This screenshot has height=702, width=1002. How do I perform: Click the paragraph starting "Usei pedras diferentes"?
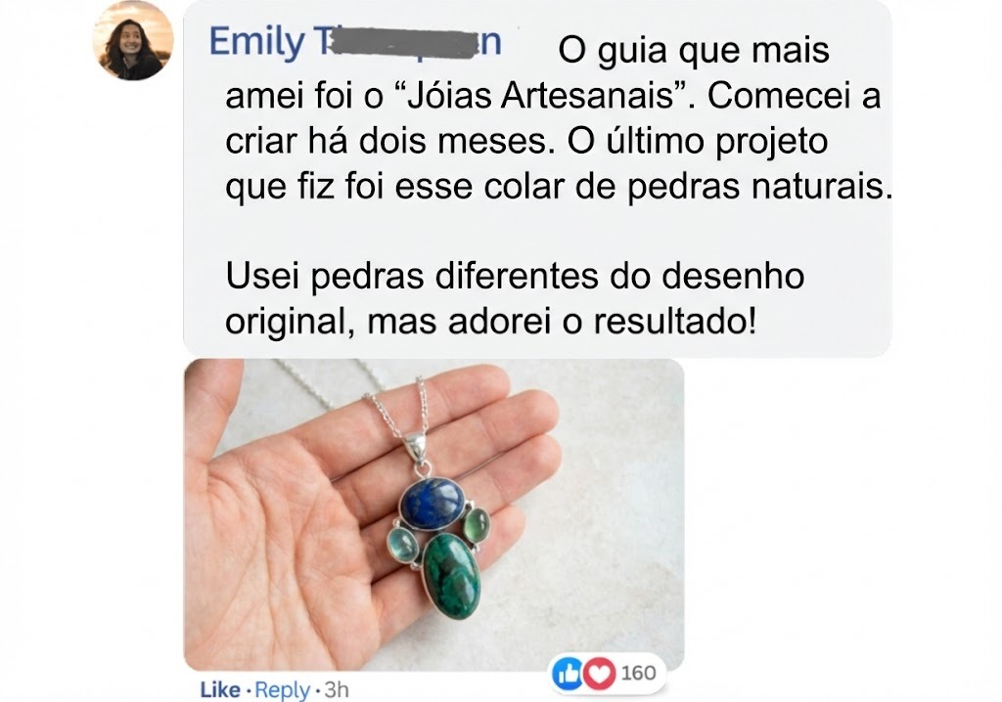point(515,299)
